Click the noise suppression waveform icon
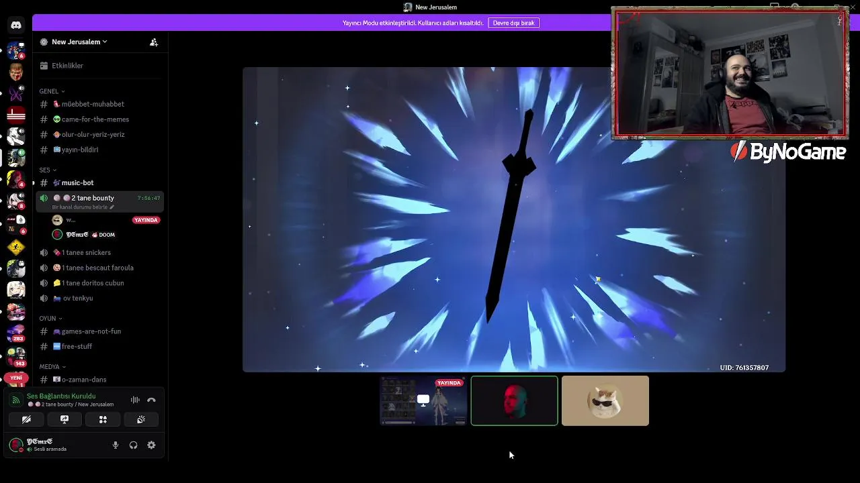This screenshot has height=483, width=860. 135,400
